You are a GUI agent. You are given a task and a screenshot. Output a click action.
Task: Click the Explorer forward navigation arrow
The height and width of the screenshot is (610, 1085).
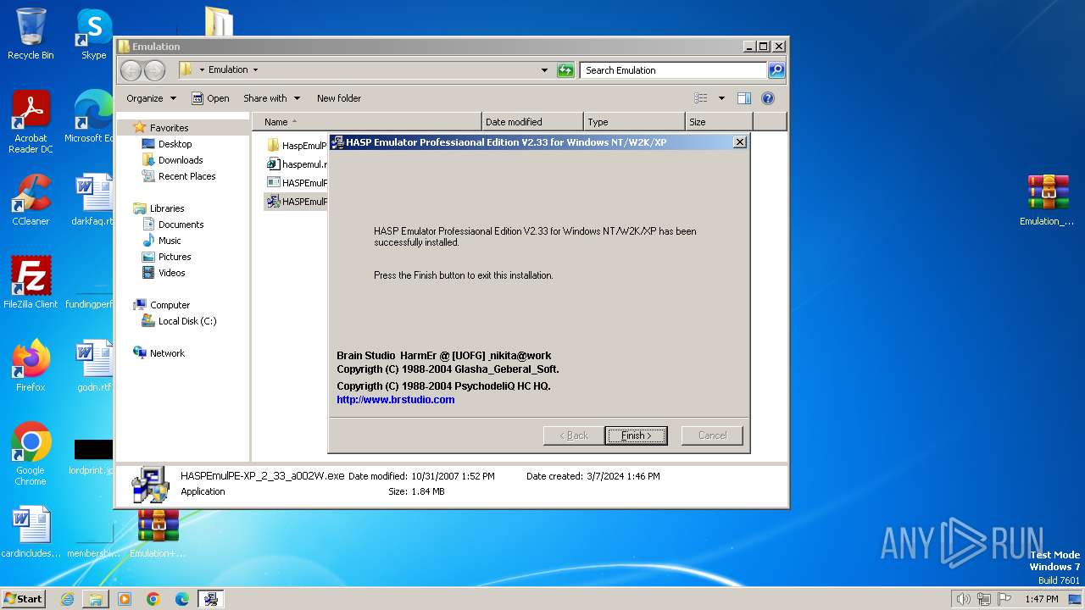[x=154, y=70]
